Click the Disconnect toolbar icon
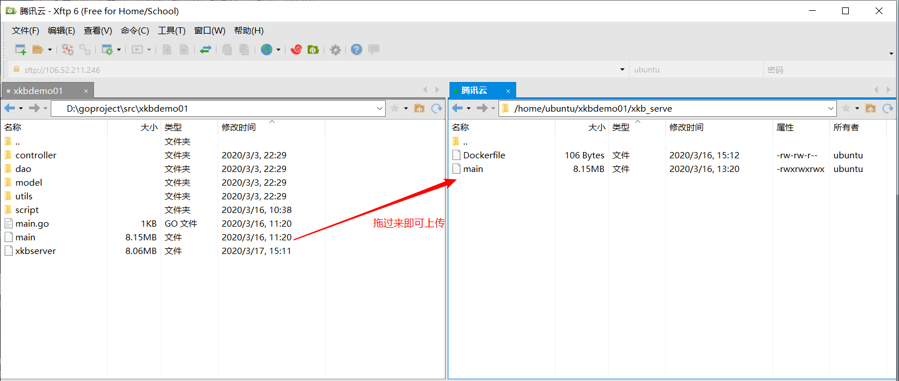This screenshot has width=899, height=381. click(68, 50)
